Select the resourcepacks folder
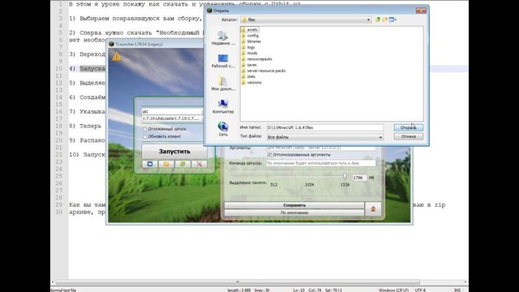The image size is (519, 292). pyautogui.click(x=256, y=59)
